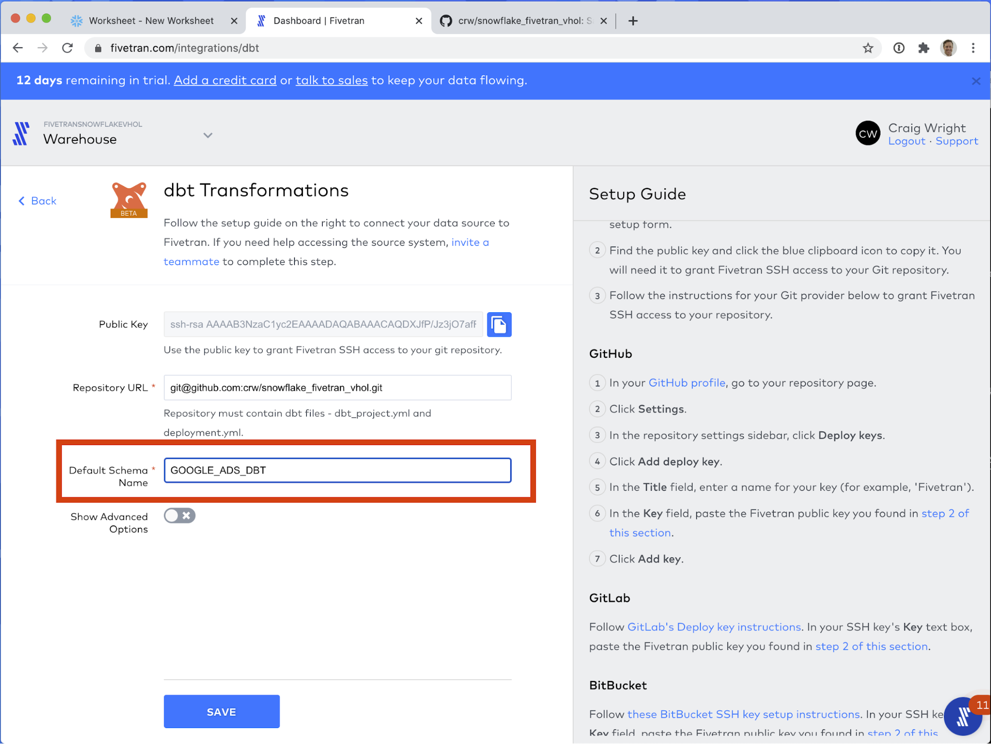Viewport: 991px width, 744px height.
Task: Click the Fivetran logo in header
Action: click(x=21, y=133)
